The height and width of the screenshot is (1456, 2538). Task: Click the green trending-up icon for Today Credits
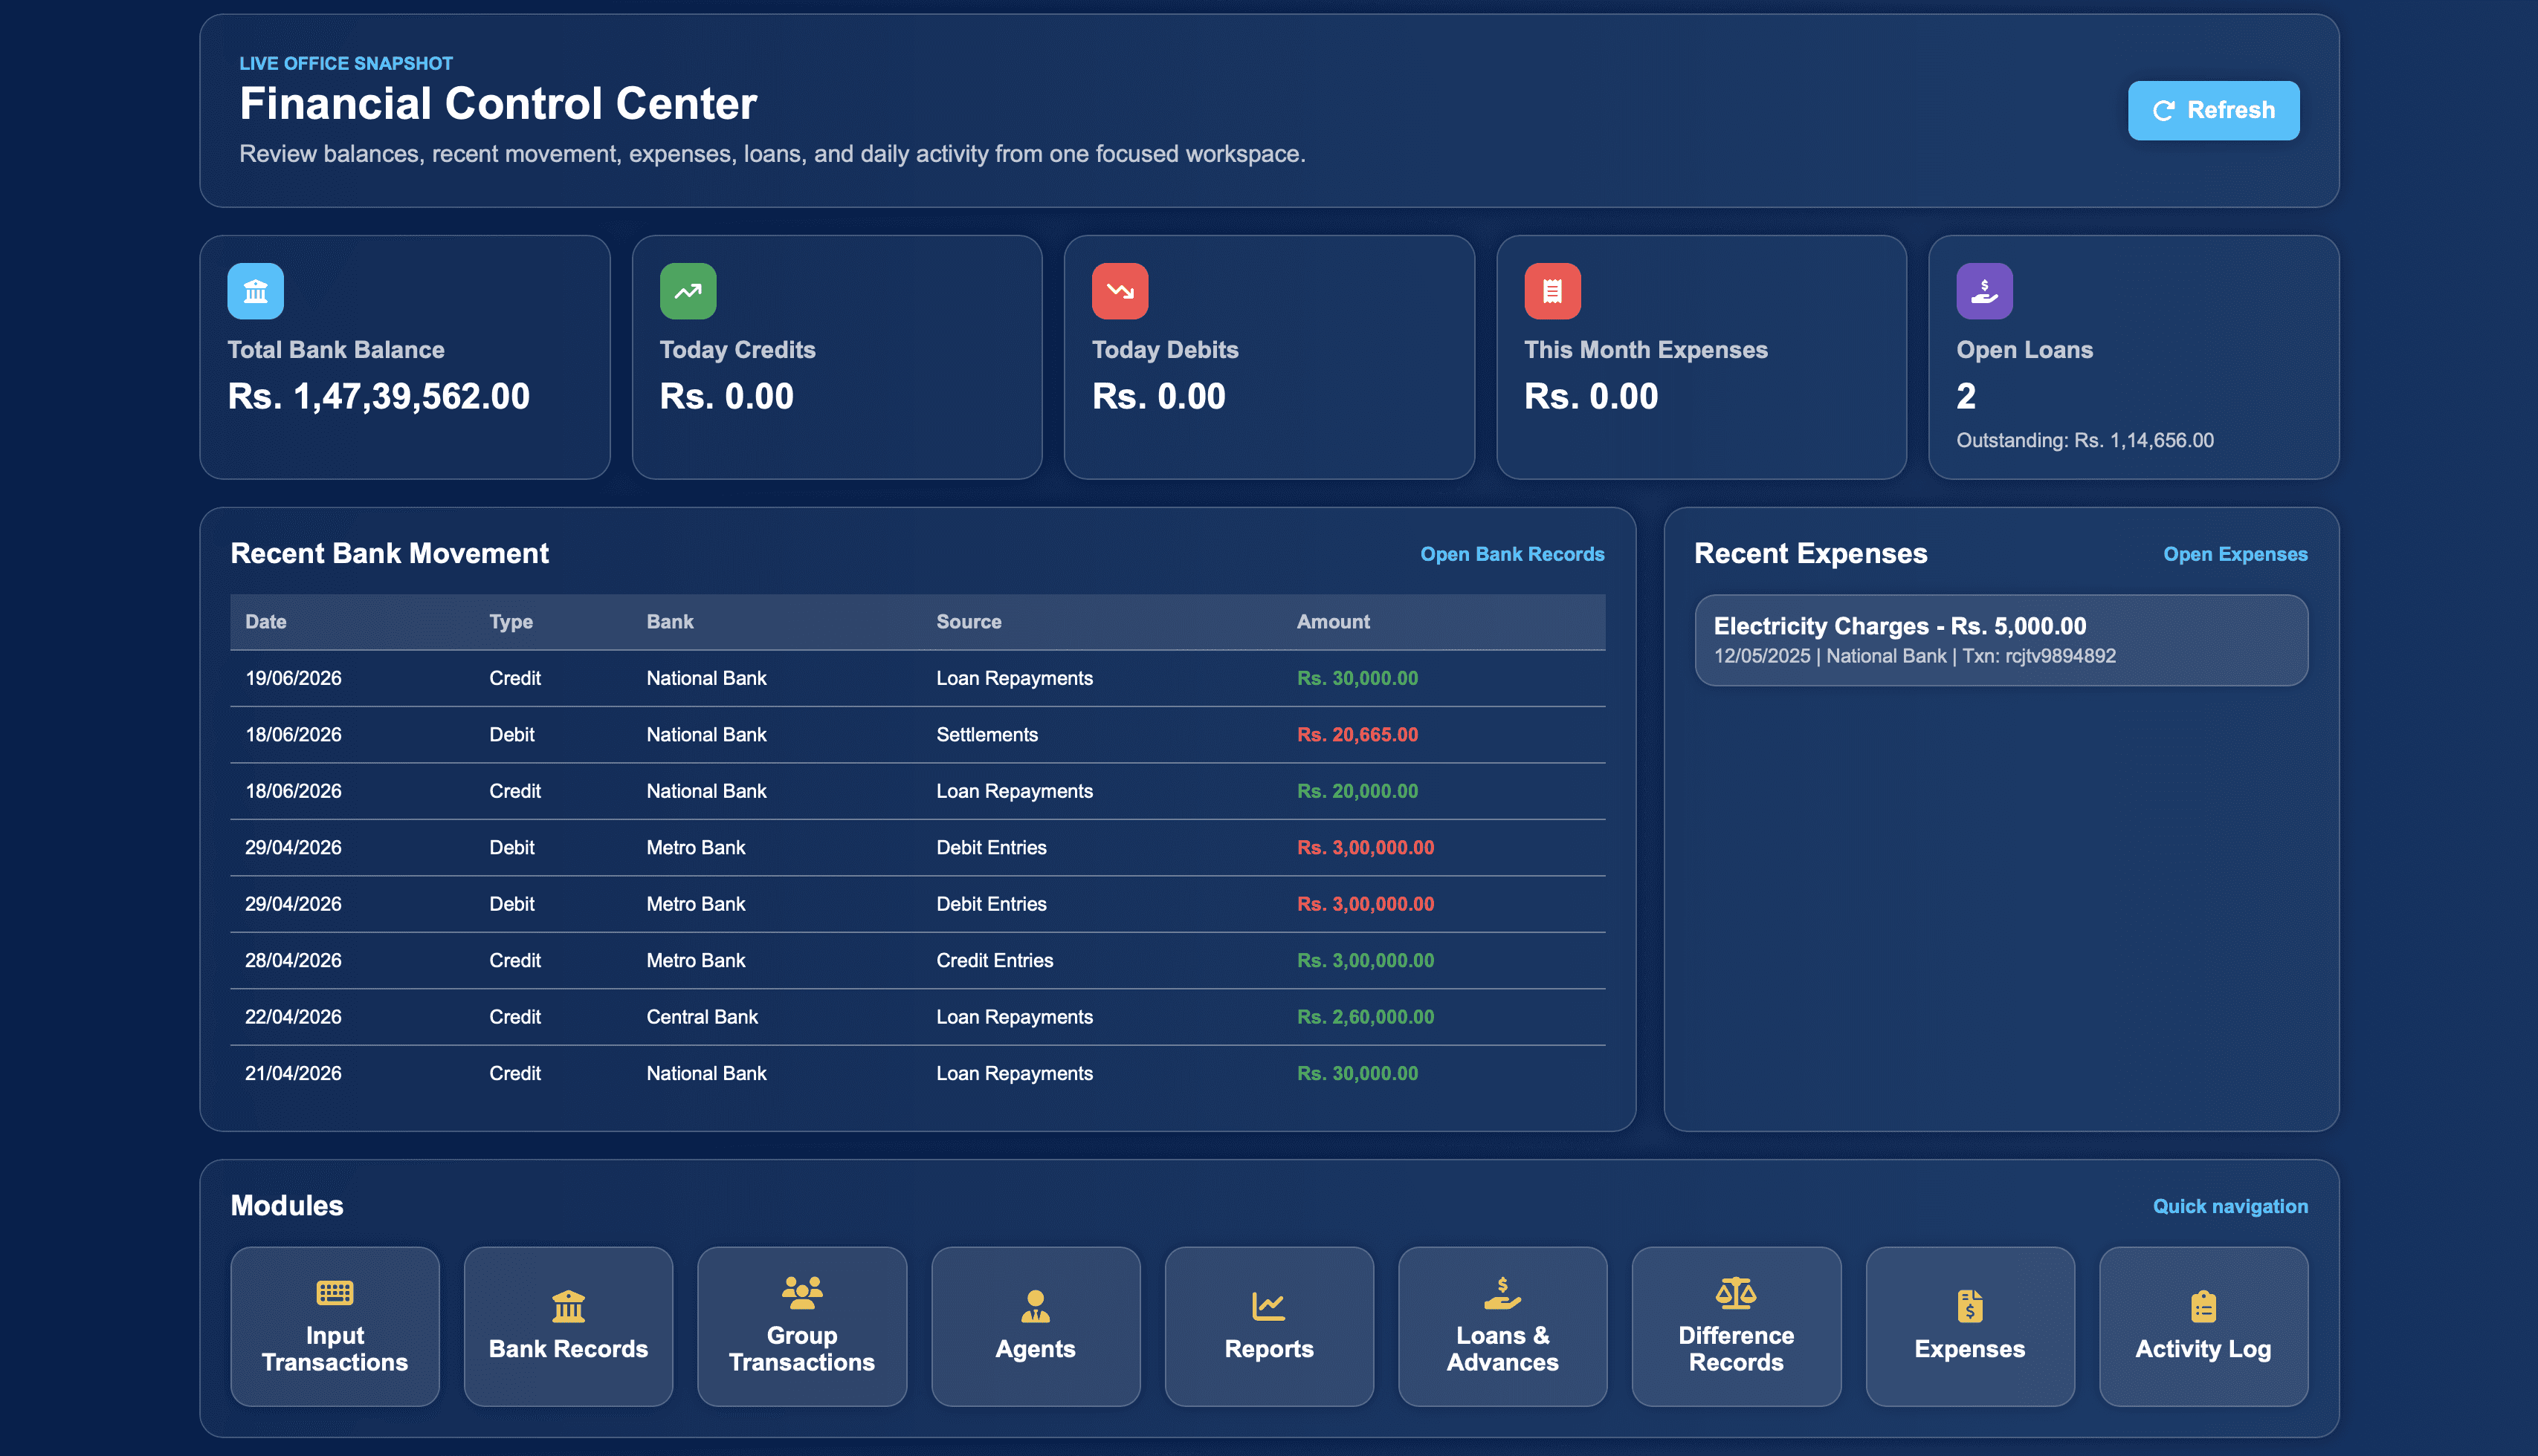pyautogui.click(x=688, y=291)
